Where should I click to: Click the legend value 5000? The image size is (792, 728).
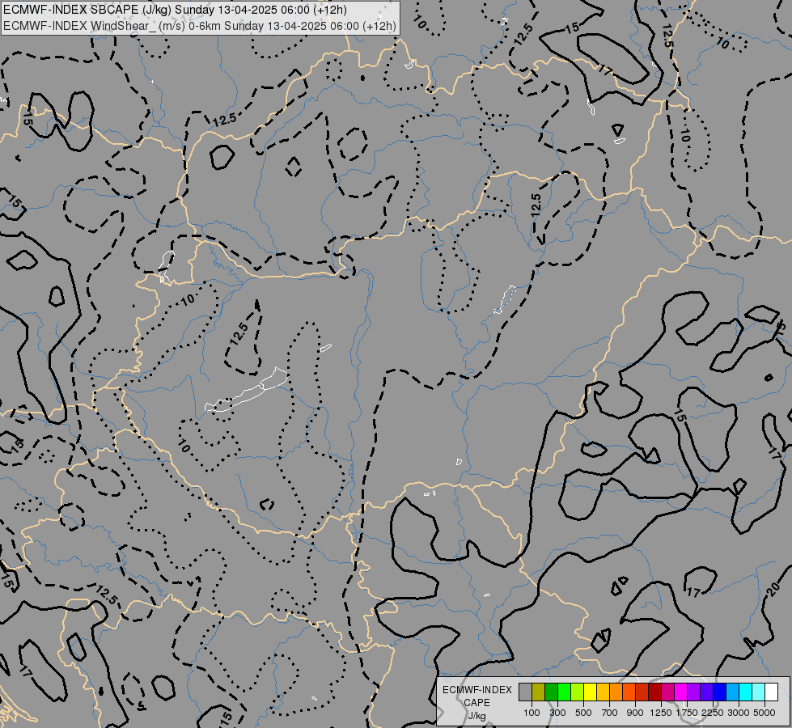point(764,713)
